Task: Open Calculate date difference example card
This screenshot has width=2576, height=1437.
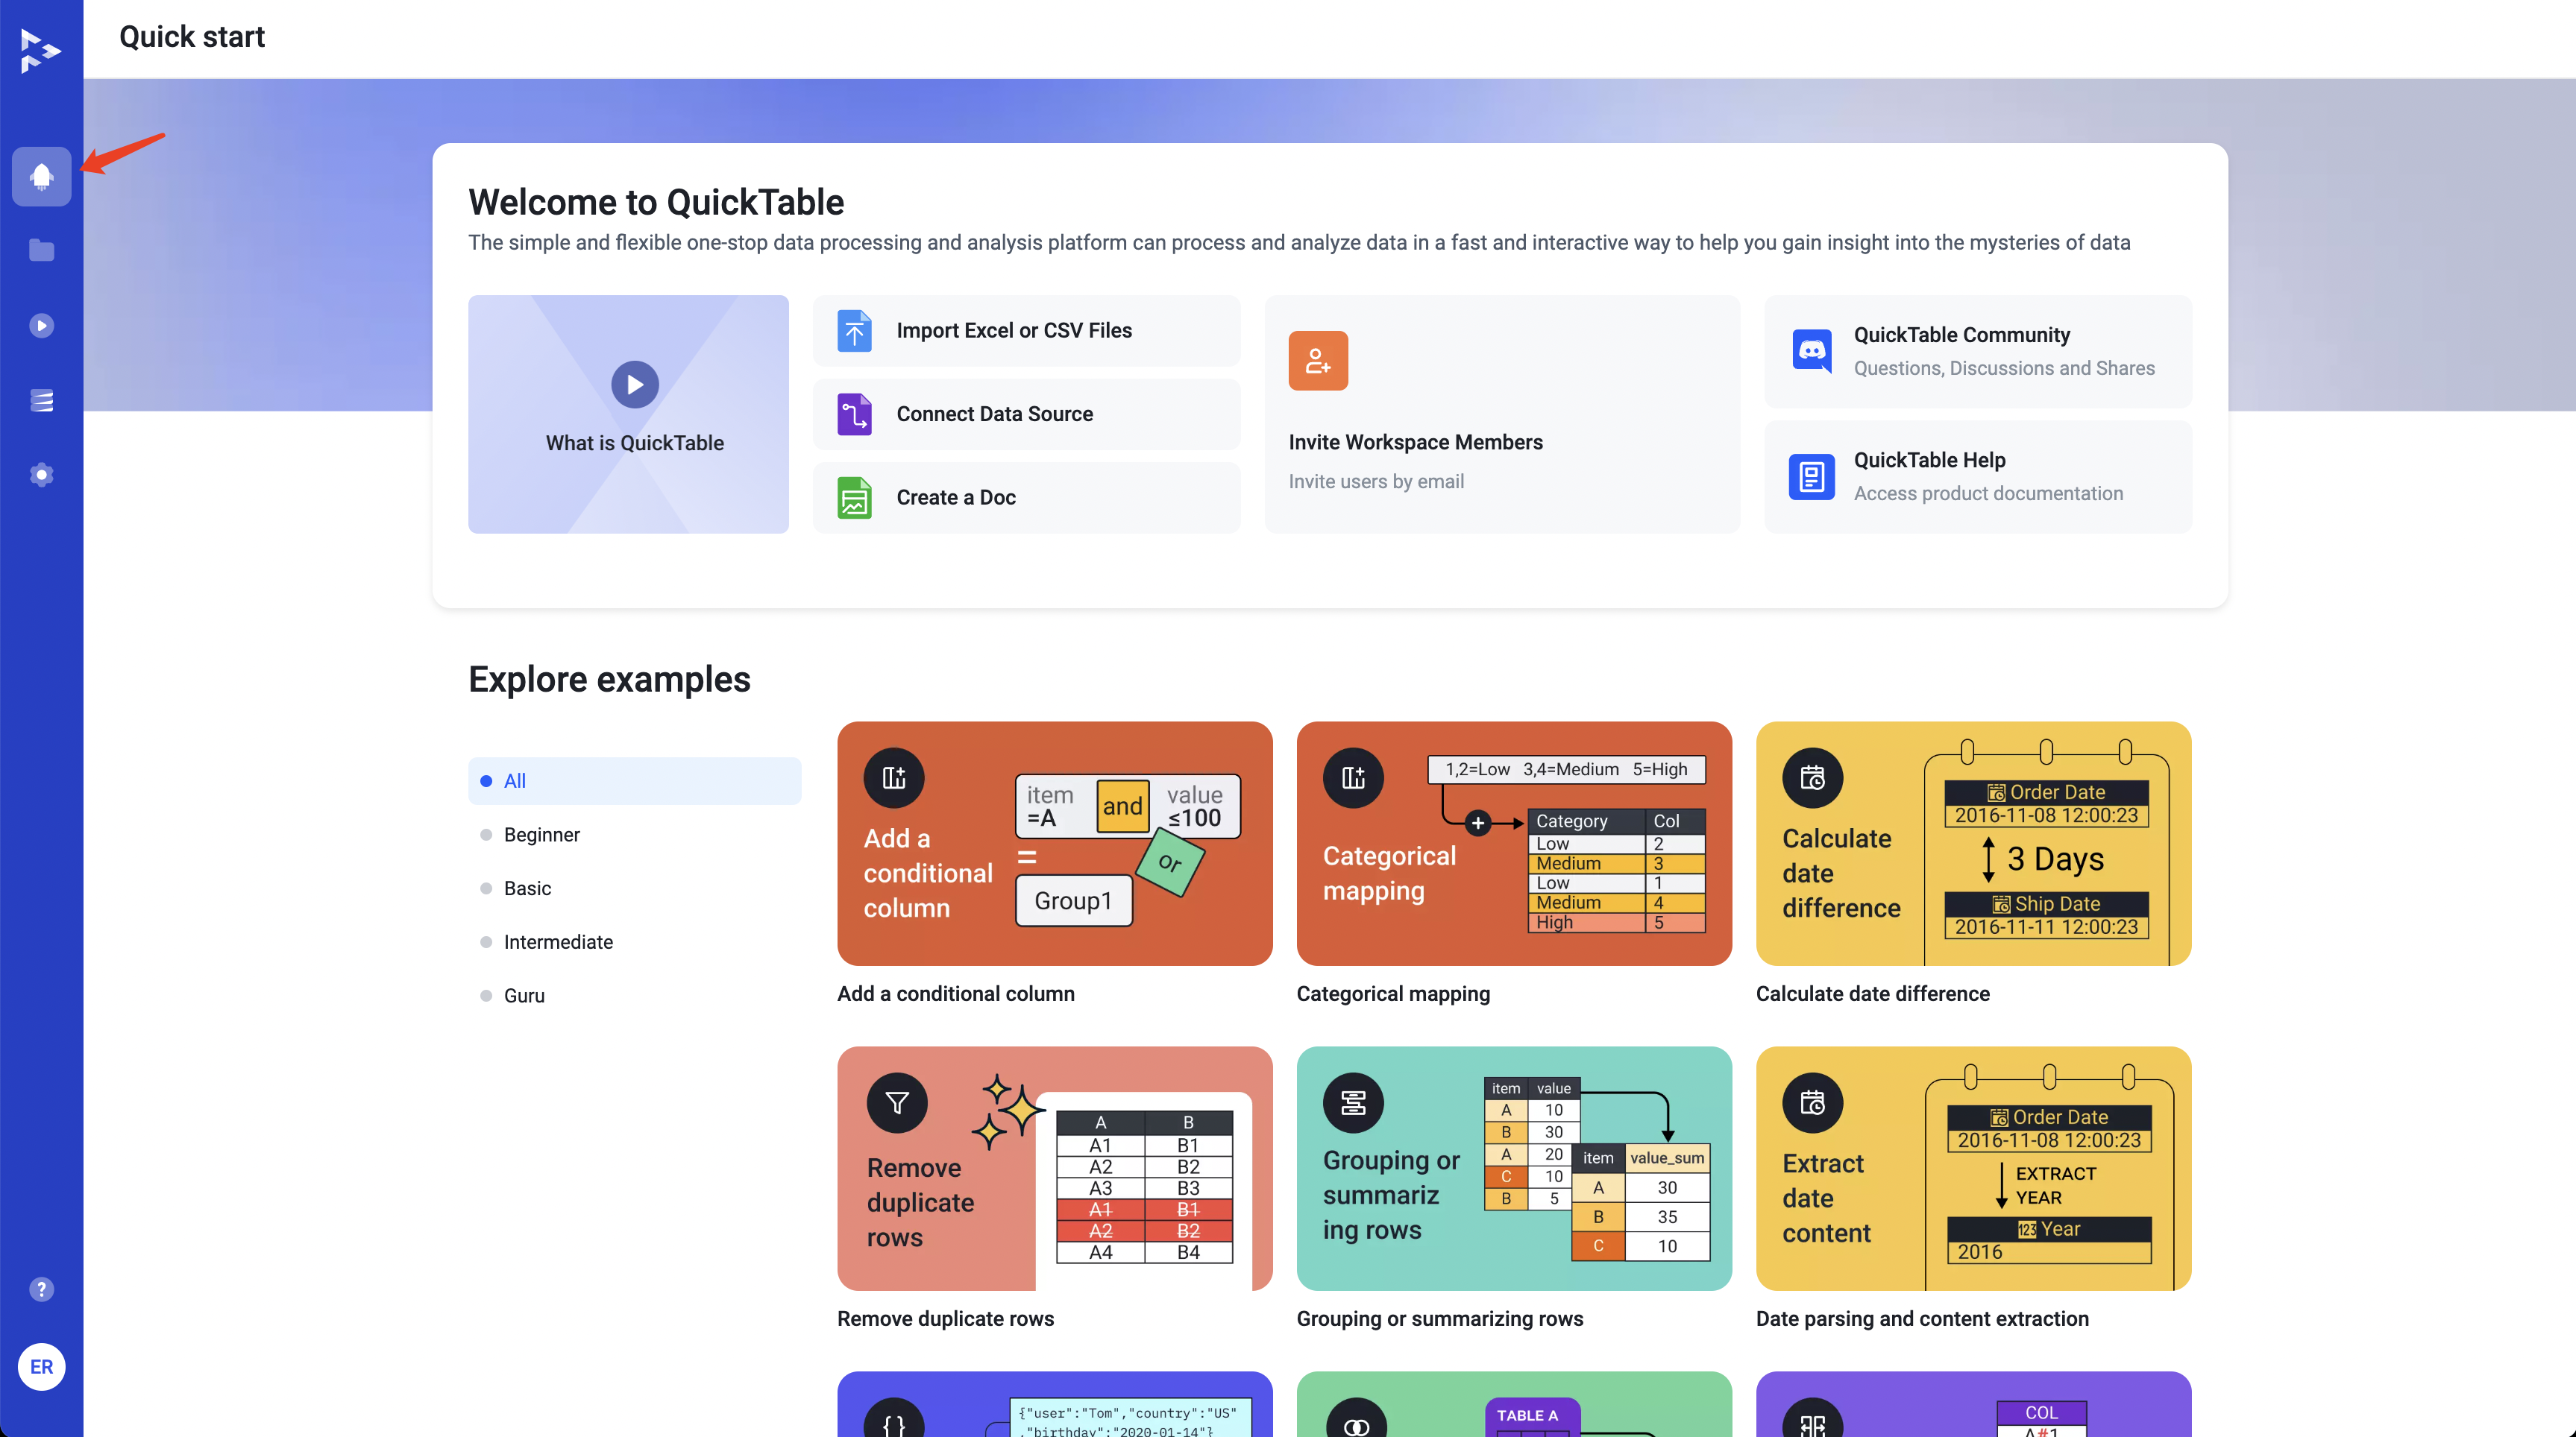Action: 1974,844
